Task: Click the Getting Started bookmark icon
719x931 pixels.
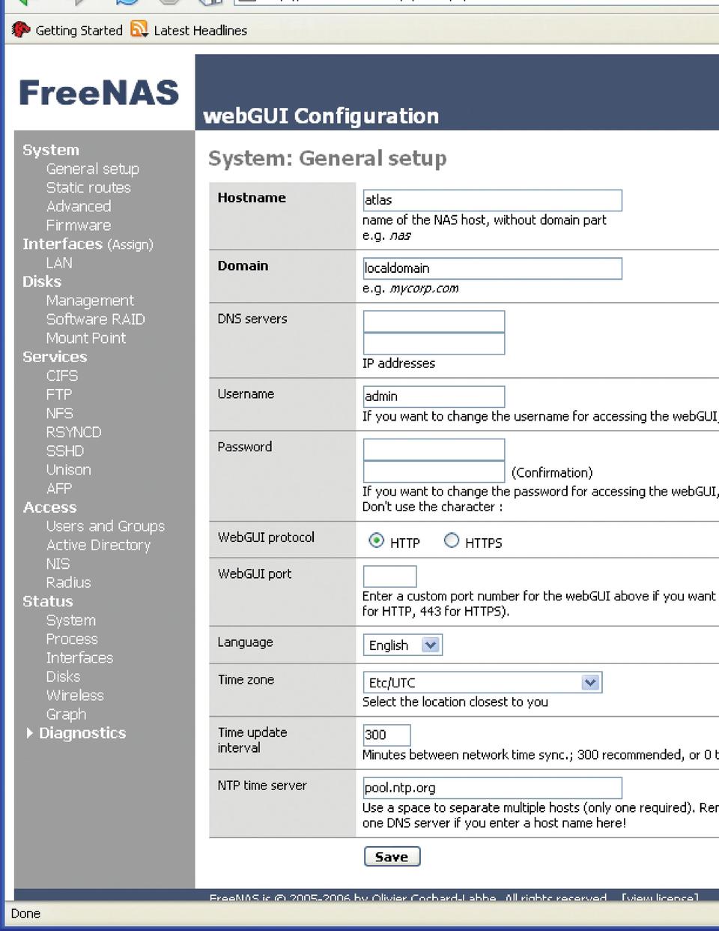Action: coord(21,30)
